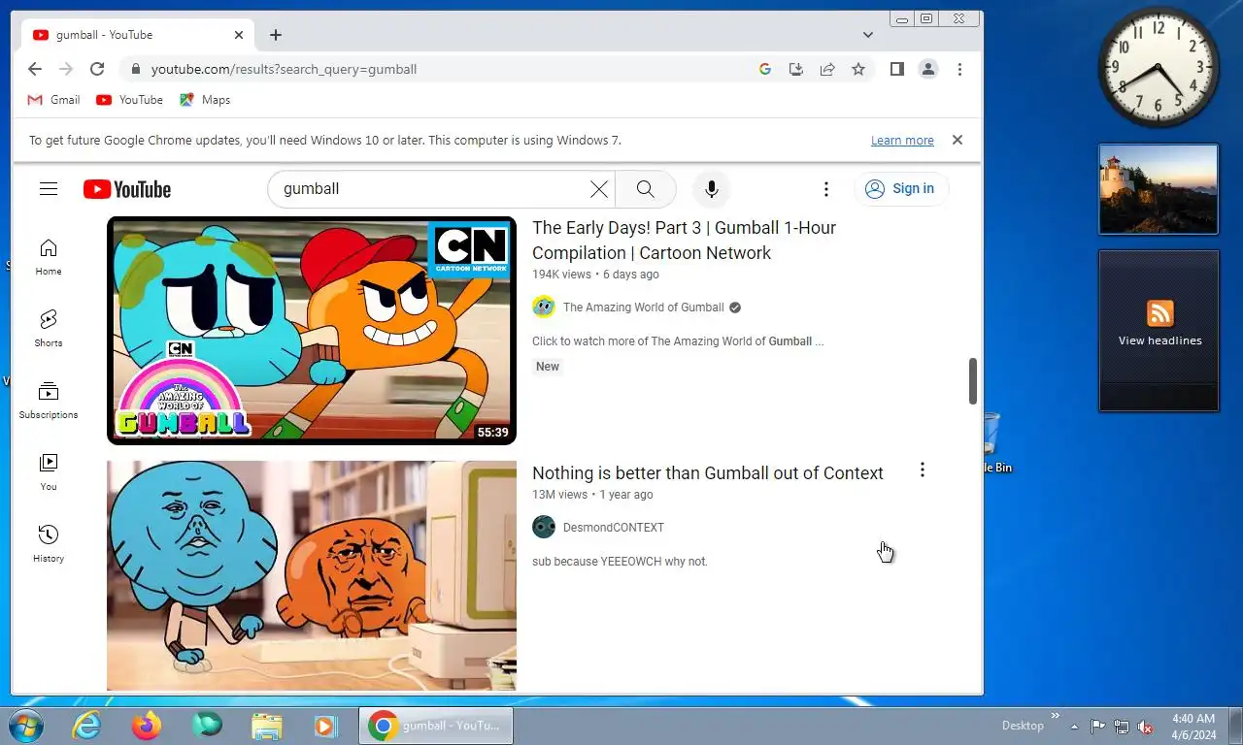Open the Maps bookmark
The height and width of the screenshot is (745, 1243).
pyautogui.click(x=205, y=100)
